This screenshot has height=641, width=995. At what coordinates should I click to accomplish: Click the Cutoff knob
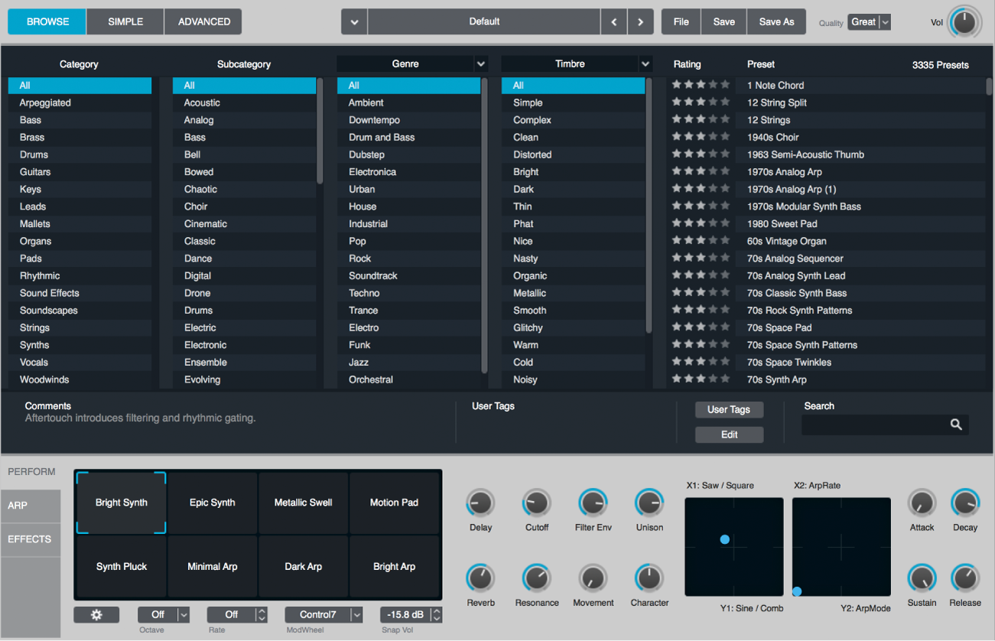pyautogui.click(x=536, y=503)
